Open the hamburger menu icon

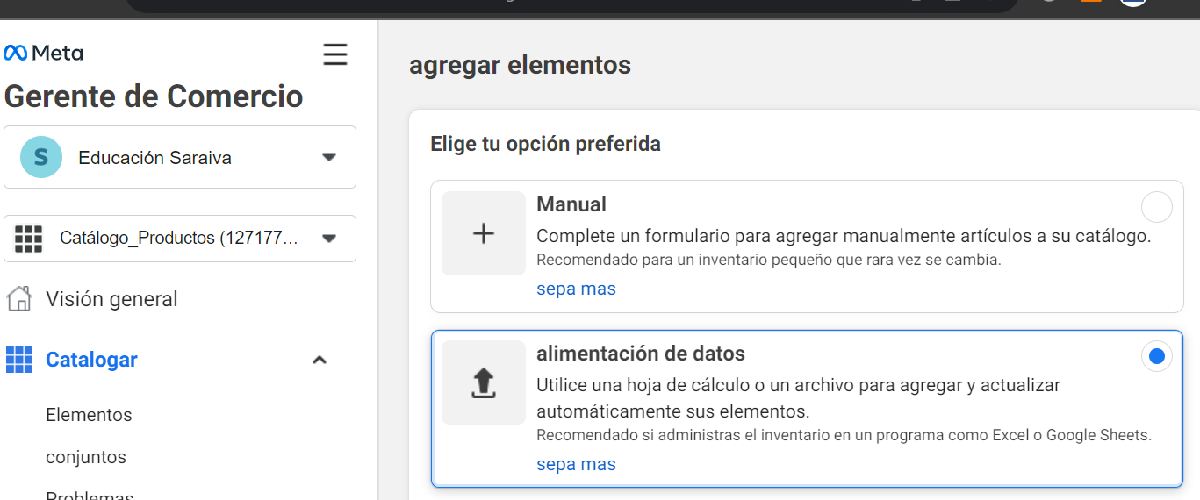coord(335,54)
